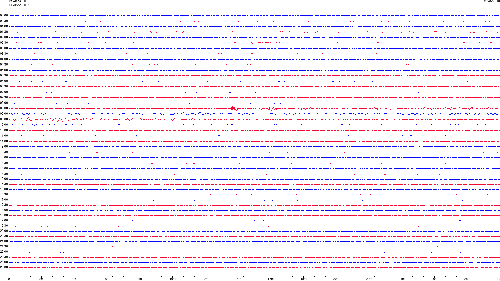Image resolution: width=500 pixels, height=281 pixels.
Task: Click the 22:30 trace time label
Action: click(4, 257)
